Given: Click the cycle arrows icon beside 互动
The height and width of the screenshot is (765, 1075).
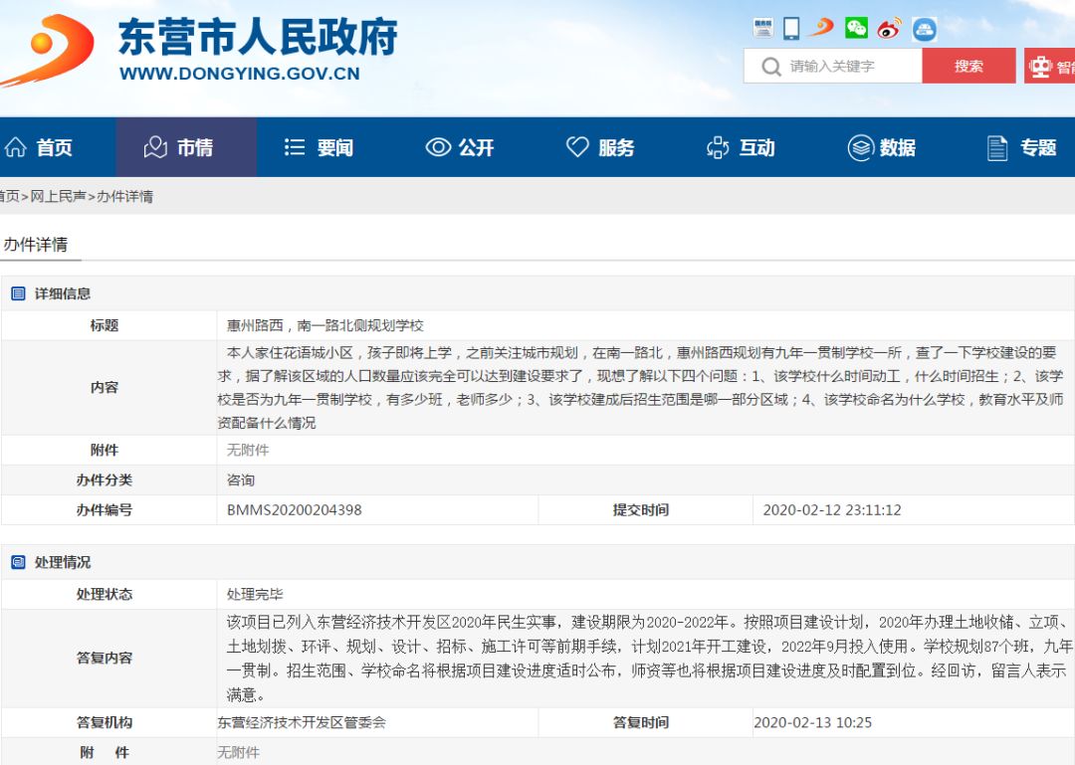Looking at the screenshot, I should click(x=718, y=147).
